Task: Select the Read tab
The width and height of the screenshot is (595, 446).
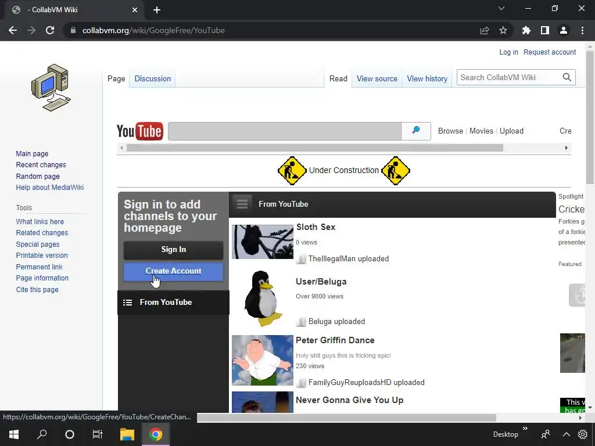Action: coord(338,78)
